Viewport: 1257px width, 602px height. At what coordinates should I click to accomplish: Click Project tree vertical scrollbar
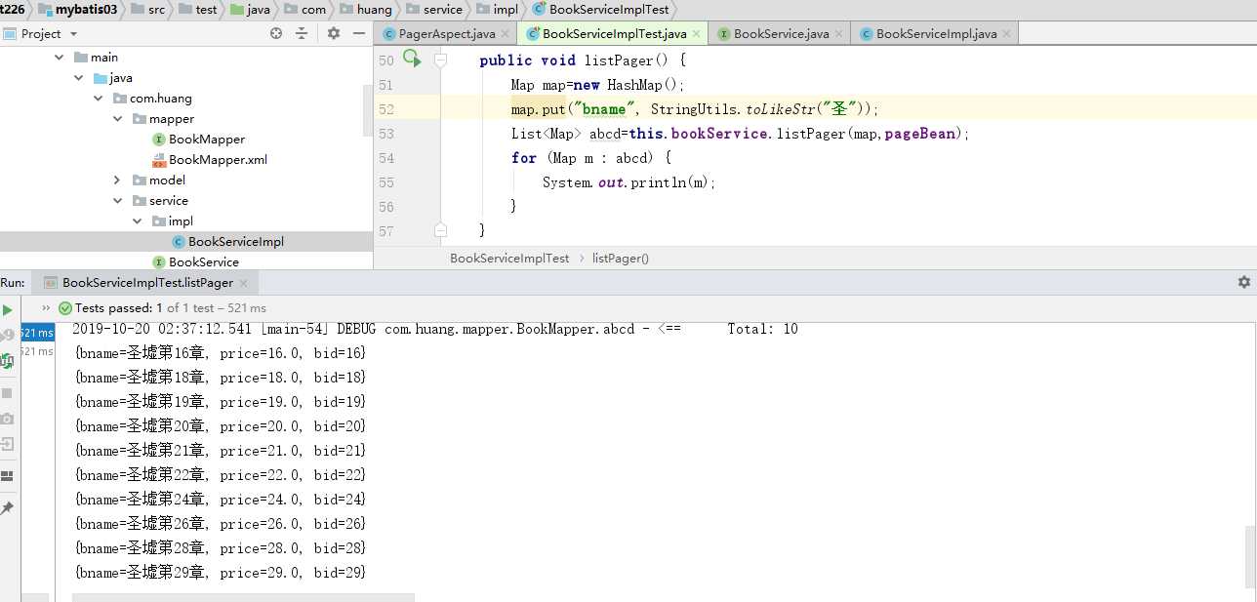point(368,109)
